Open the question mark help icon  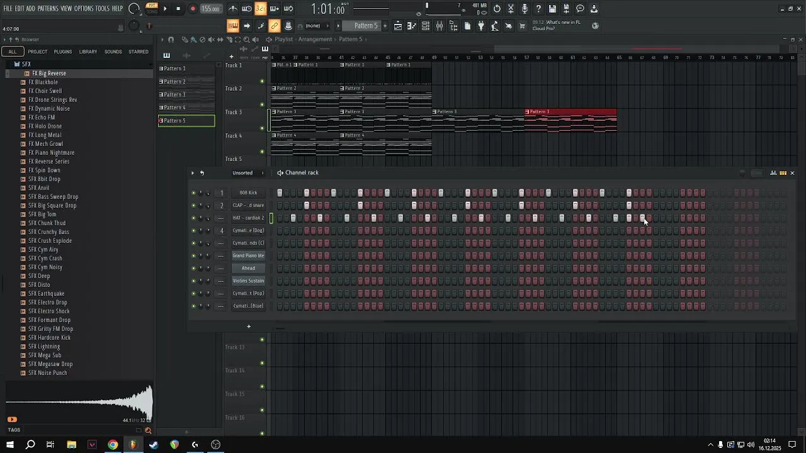(x=538, y=9)
